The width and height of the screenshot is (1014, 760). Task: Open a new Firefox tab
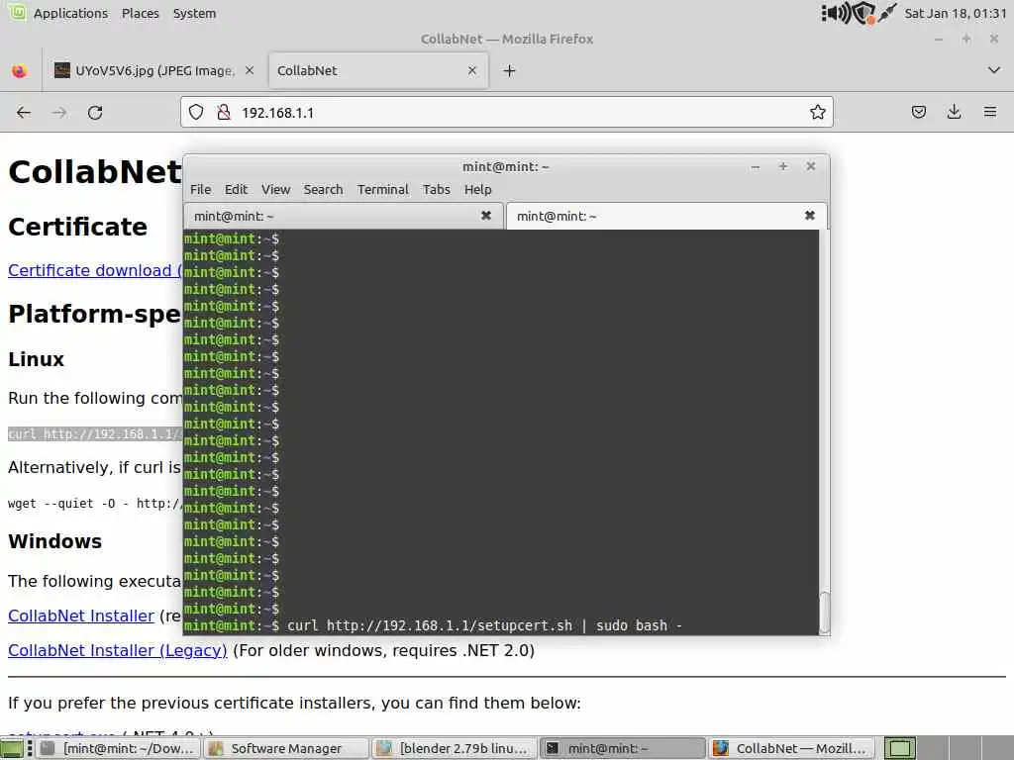point(510,71)
